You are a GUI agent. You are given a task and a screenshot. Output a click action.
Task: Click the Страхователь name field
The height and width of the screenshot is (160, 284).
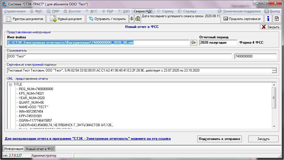119,56
